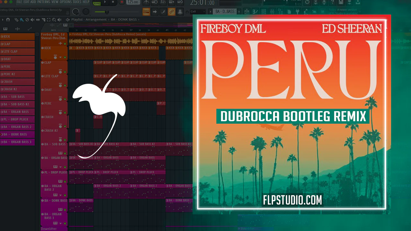Open the Playlist view icon
Screen dimensions: 411x231
coord(247,12)
